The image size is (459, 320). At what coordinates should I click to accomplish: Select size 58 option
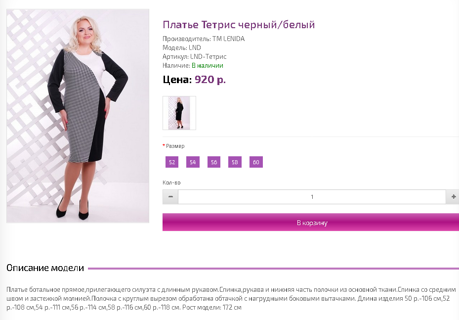[235, 162]
